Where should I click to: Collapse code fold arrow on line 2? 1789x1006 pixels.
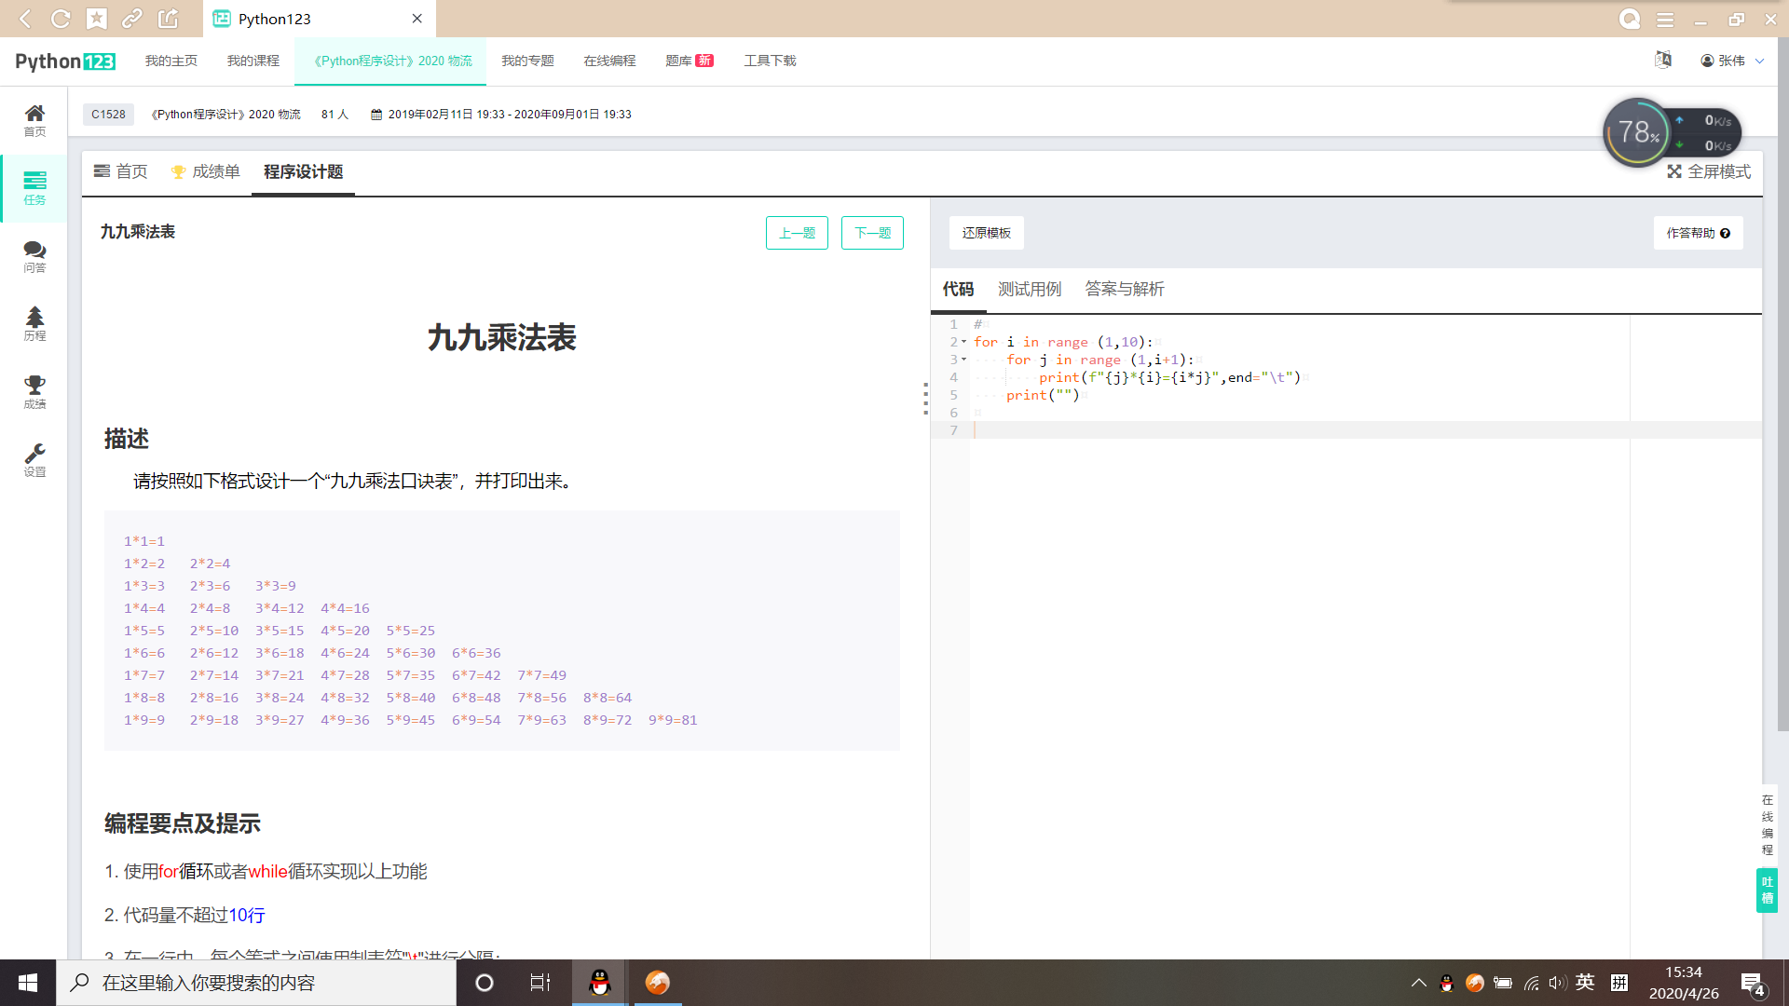coord(964,342)
